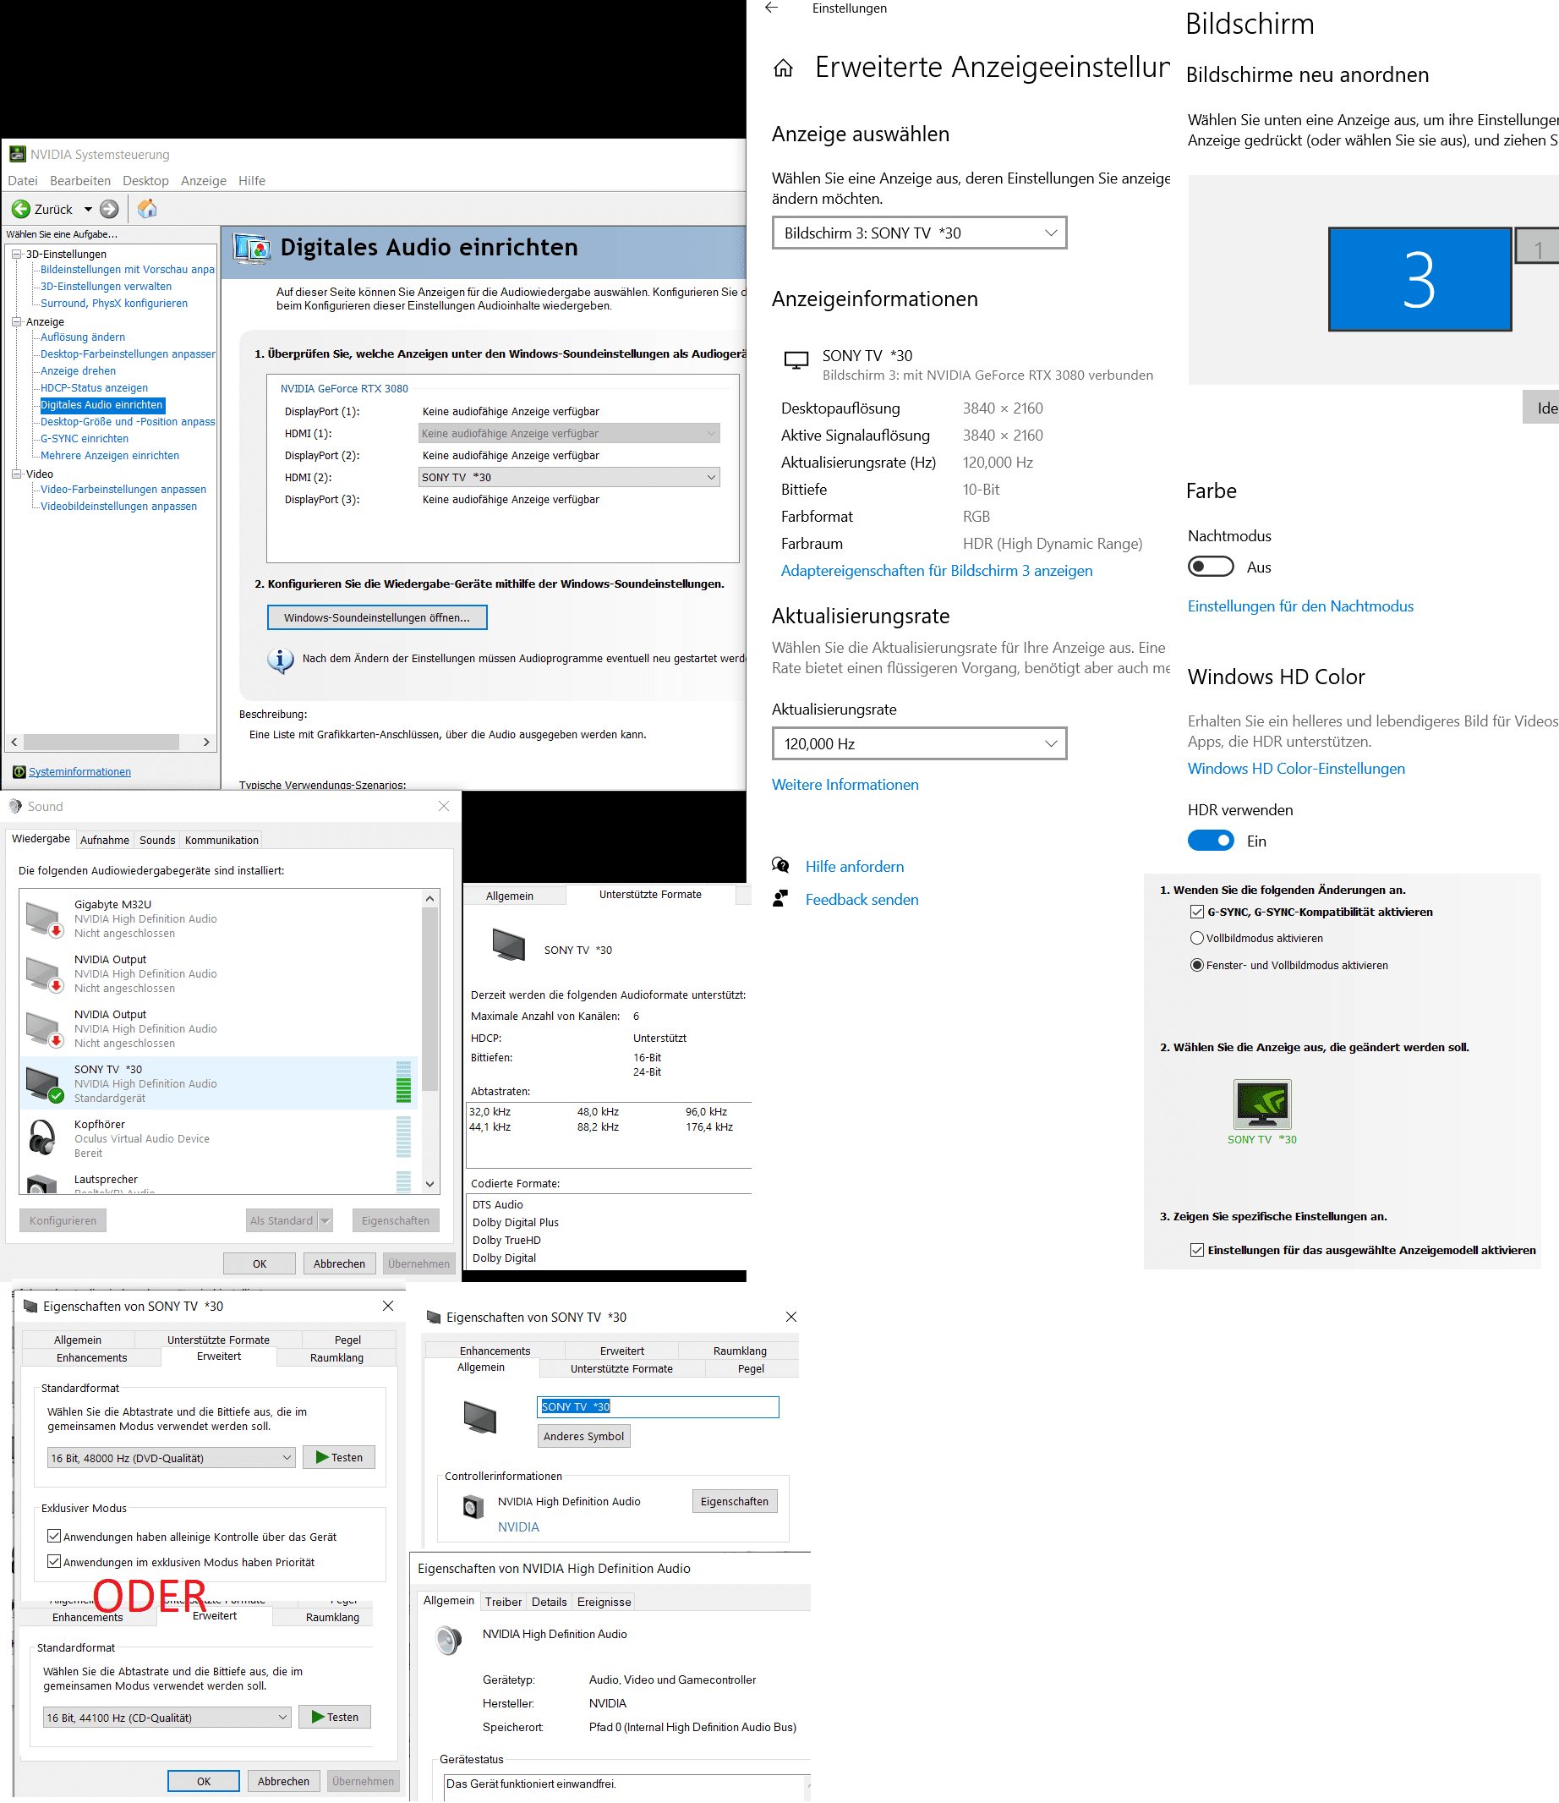Image resolution: width=1559 pixels, height=1803 pixels.
Task: Open the Datei menu
Action: coord(23,181)
